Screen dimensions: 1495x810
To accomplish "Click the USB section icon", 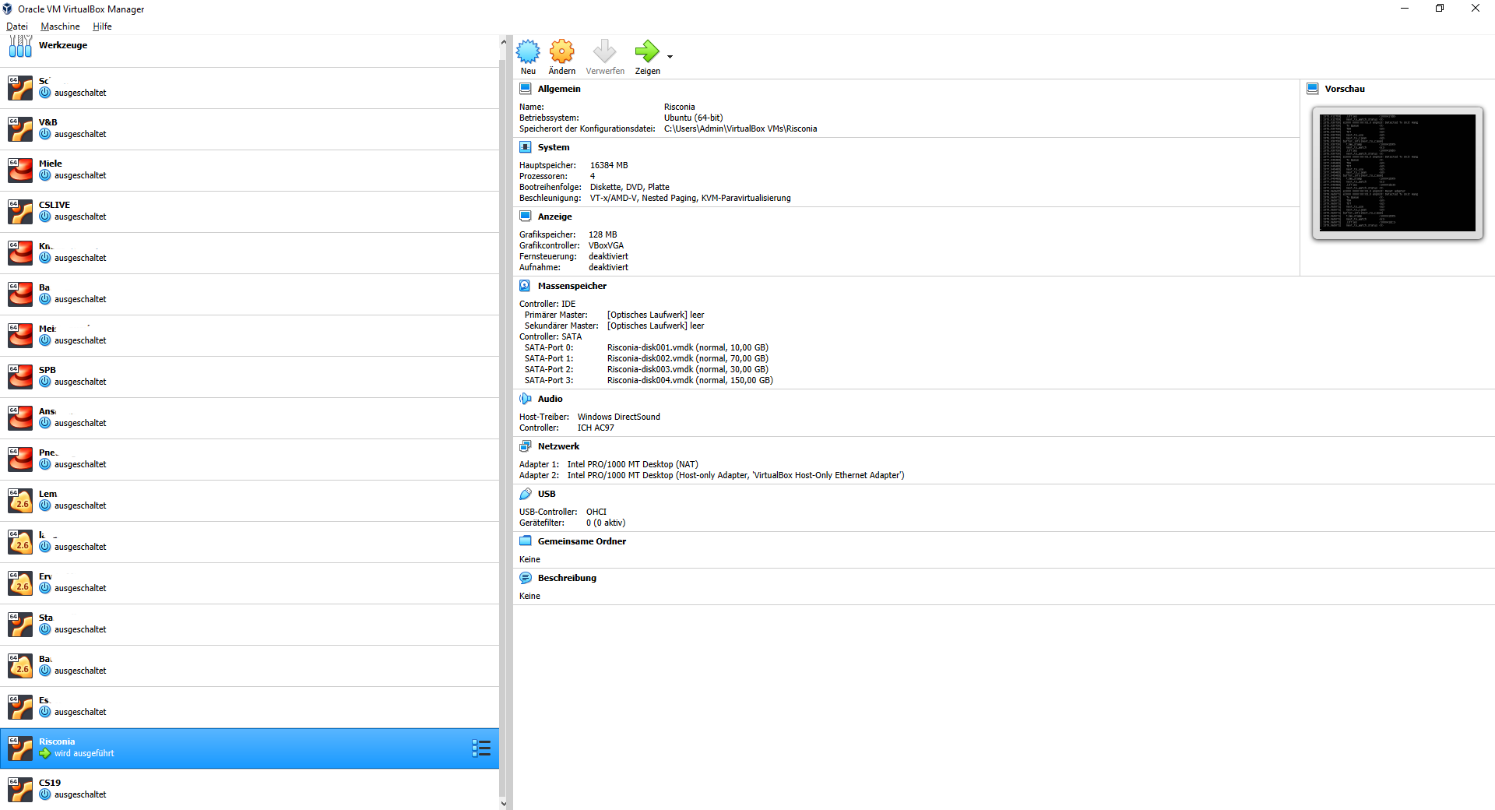I will coord(526,494).
